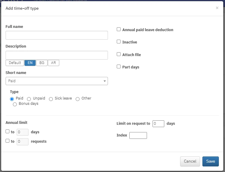Switch to the BG language tab
This screenshot has width=225, height=172.
point(42,63)
